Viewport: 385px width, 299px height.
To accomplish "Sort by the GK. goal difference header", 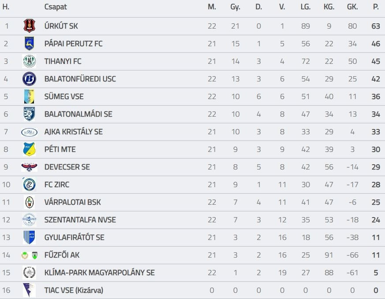I will point(352,7).
